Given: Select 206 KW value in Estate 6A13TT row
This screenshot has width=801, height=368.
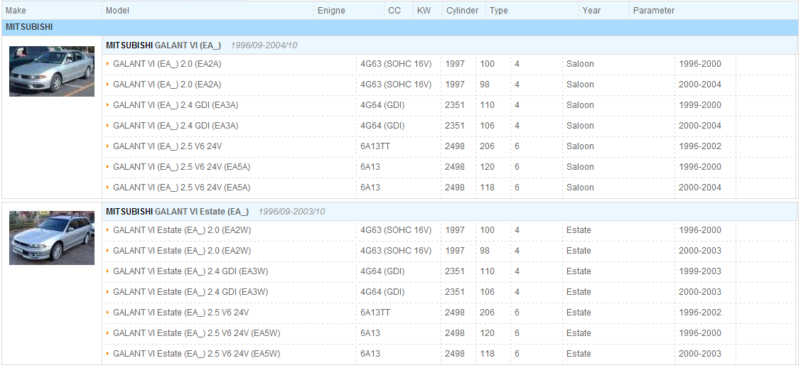Looking at the screenshot, I should pyautogui.click(x=488, y=312).
